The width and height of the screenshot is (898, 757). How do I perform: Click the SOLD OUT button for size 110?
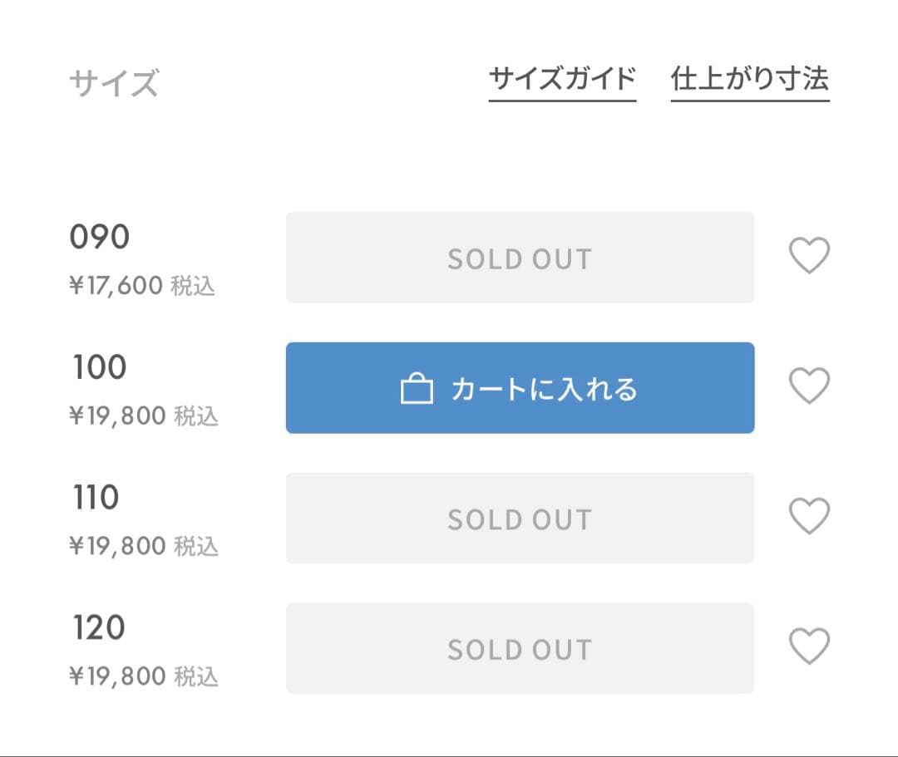click(520, 519)
